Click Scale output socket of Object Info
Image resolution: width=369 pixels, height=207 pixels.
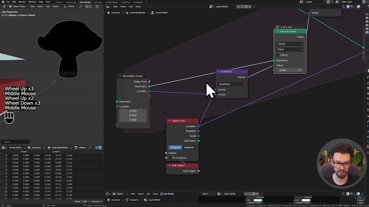[x=198, y=136]
